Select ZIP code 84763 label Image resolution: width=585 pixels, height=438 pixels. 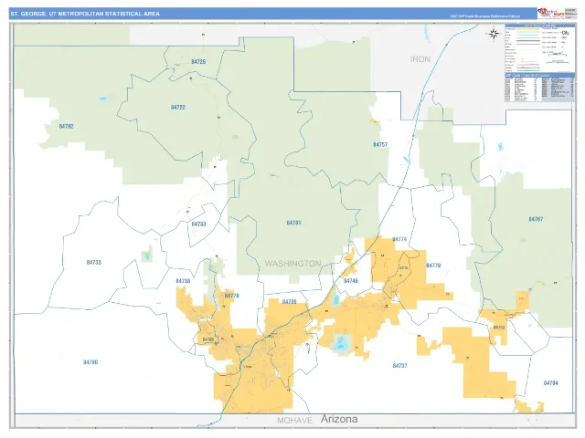pos(499,328)
